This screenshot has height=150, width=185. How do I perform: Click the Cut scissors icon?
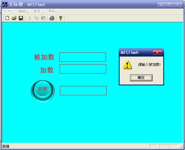tap(30, 18)
